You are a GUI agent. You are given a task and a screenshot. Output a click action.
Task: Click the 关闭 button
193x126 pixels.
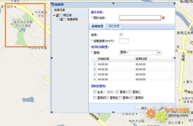pyautogui.click(x=164, y=108)
